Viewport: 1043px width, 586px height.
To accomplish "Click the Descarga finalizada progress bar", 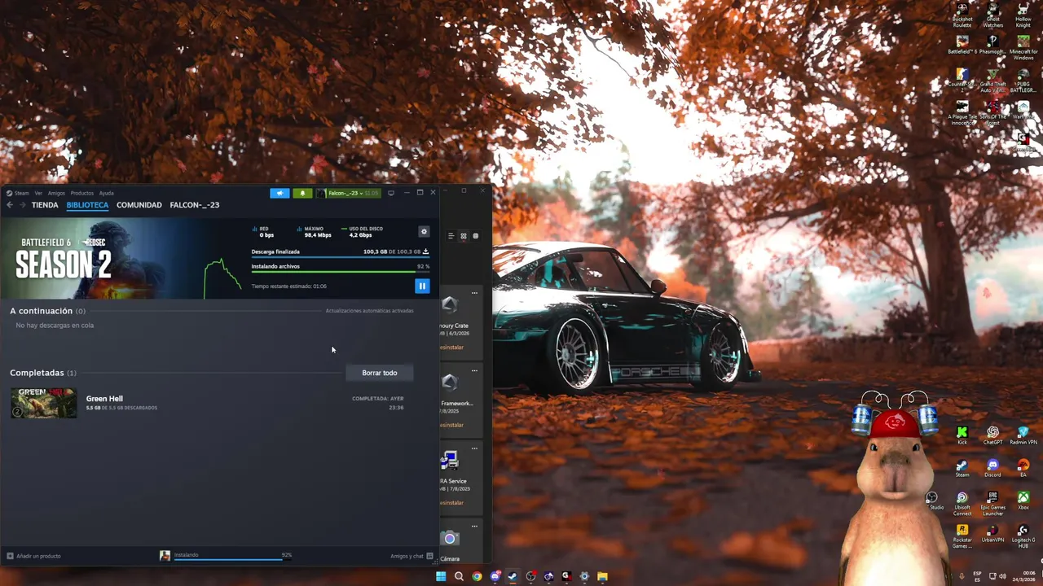I will coord(341,257).
